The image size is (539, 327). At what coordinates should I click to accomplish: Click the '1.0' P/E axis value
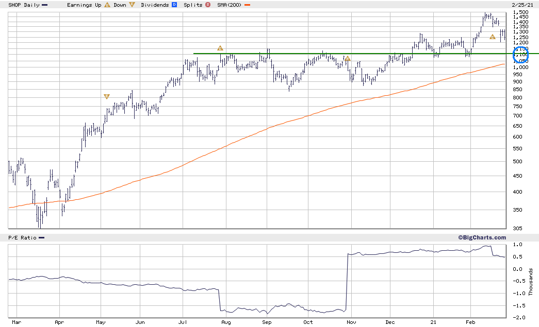click(518, 244)
